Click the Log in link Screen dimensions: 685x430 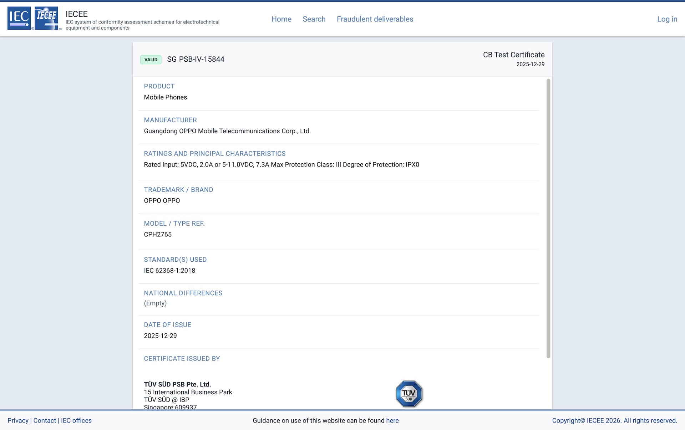point(667,19)
